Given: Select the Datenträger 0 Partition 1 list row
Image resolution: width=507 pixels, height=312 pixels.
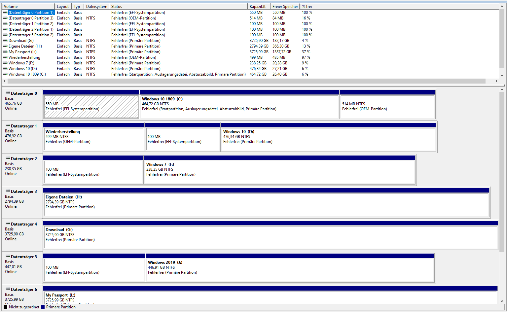Looking at the screenshot, I should click(x=250, y=13).
